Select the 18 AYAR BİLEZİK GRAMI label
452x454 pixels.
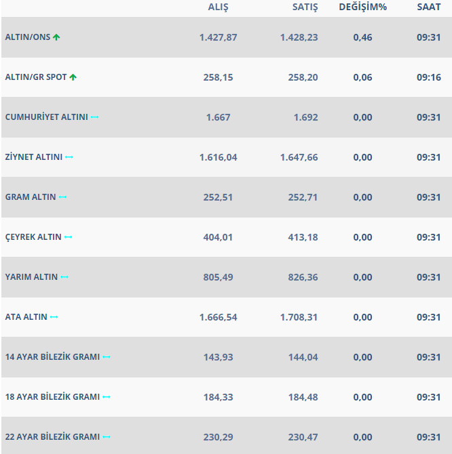tap(52, 397)
